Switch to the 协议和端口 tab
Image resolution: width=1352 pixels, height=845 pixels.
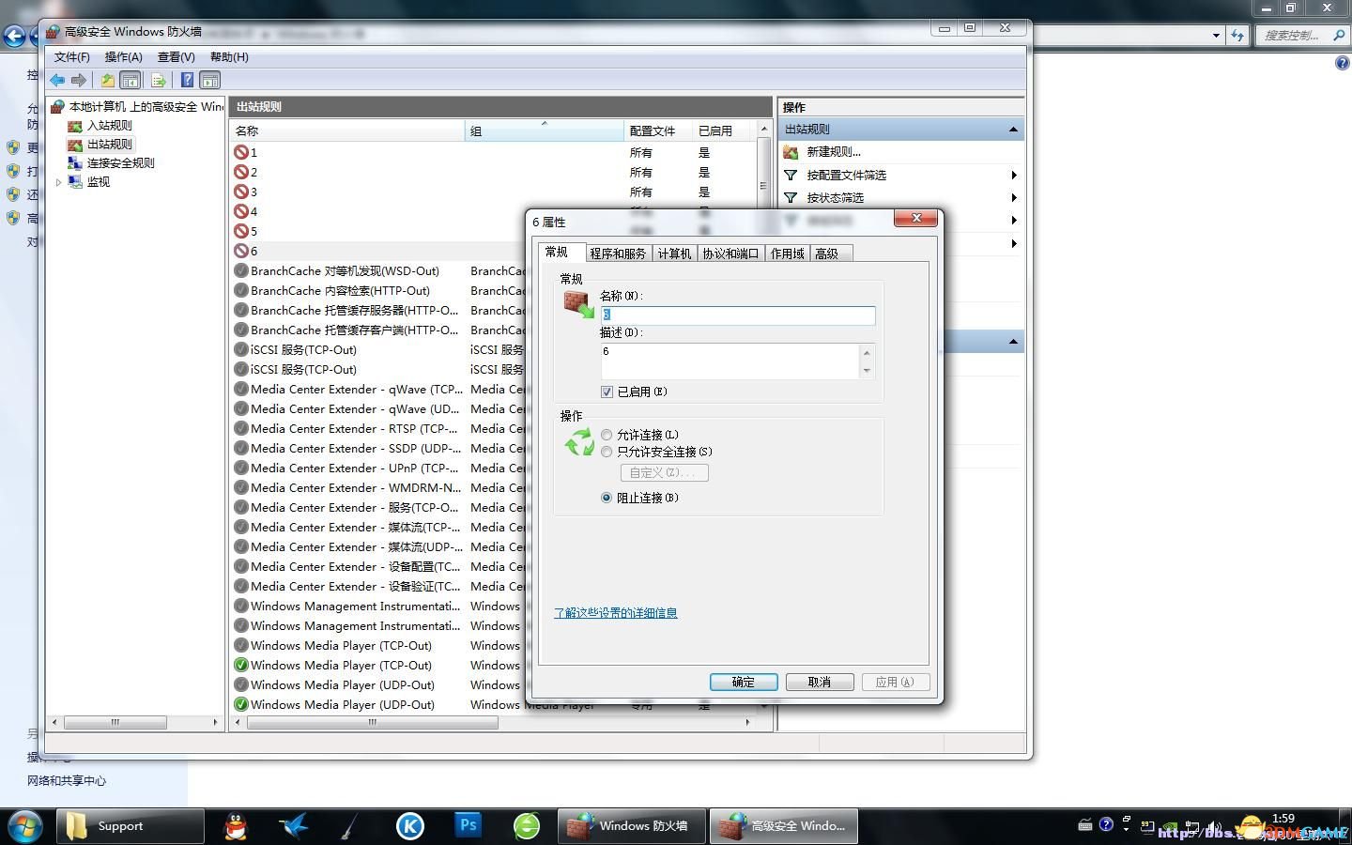[730, 253]
